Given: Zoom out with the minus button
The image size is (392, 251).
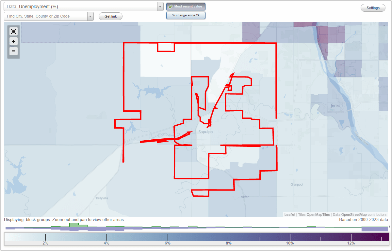Looking at the screenshot, I should point(13,51).
